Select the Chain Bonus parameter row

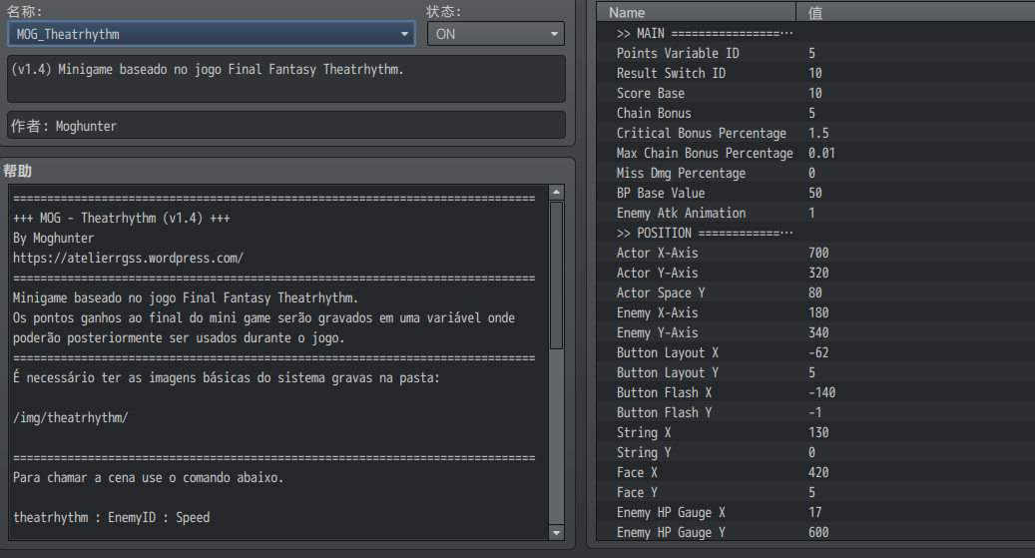pos(815,113)
